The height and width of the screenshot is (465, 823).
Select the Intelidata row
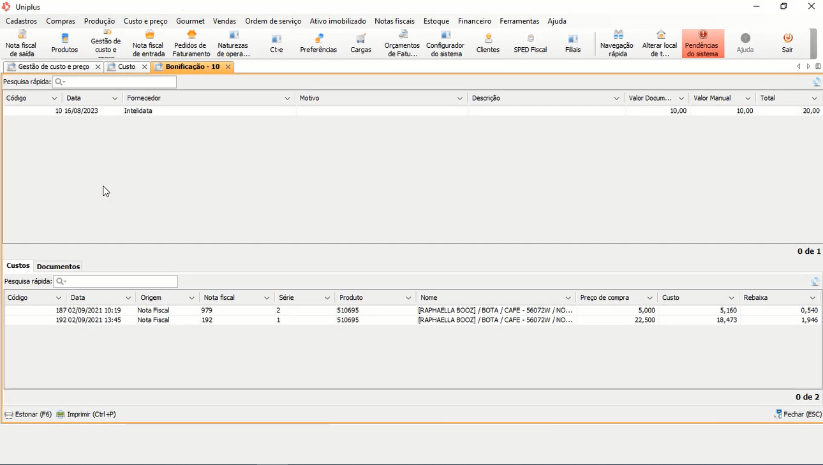pos(411,111)
